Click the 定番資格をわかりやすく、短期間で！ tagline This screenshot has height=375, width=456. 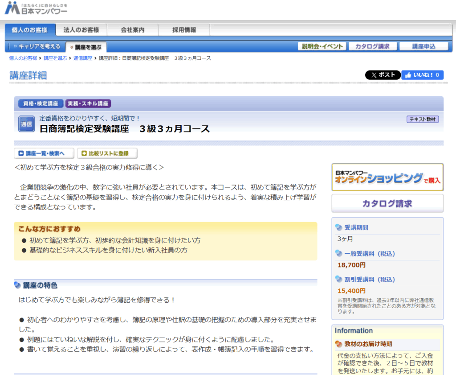click(90, 118)
